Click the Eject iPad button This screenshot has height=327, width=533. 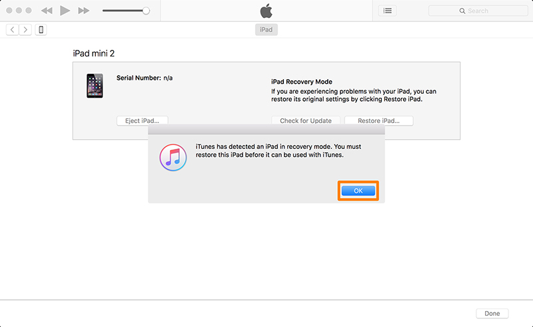click(142, 121)
